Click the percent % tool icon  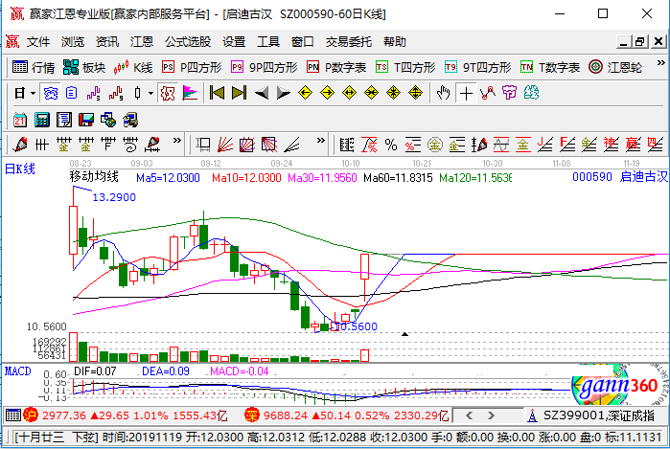(390, 146)
